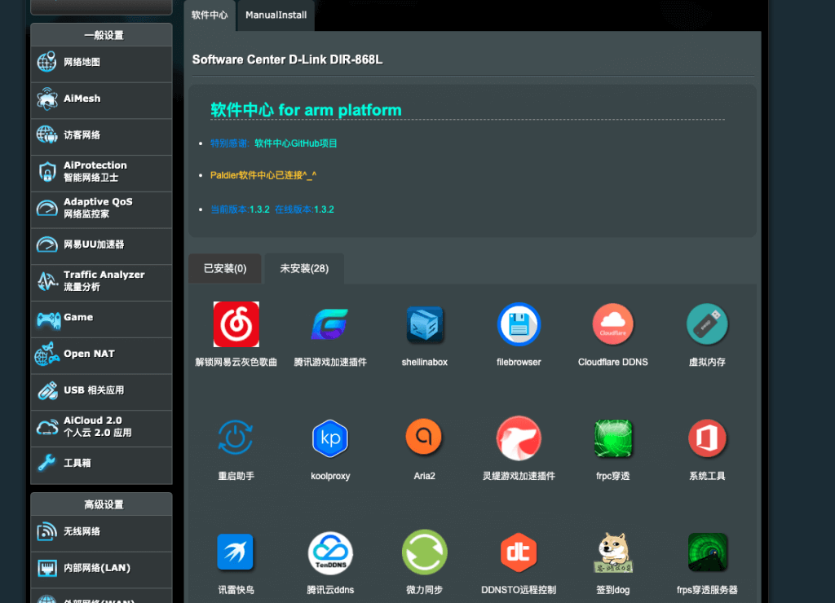835x603 pixels.
Task: Click the 讯雷快鸟 plugin icon
Action: 236,552
